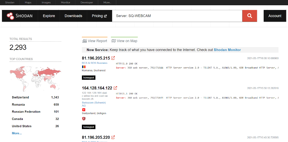
Task: Open the Monitor tab in top bar
Action: coord(66,2)
